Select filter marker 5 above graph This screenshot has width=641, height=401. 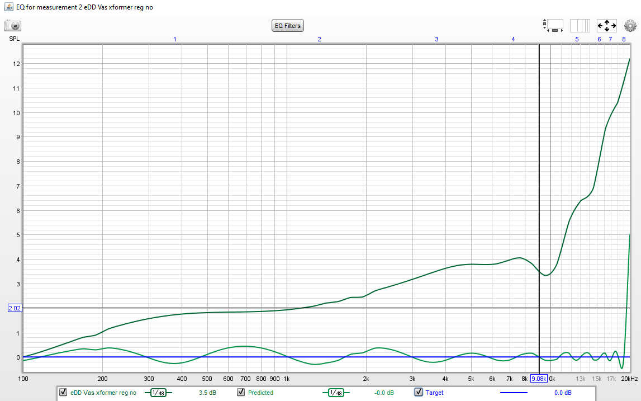click(577, 39)
